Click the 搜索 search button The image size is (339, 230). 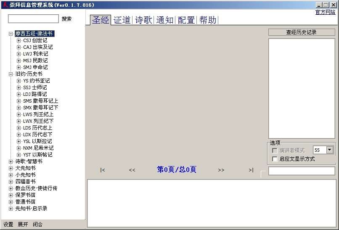66,19
